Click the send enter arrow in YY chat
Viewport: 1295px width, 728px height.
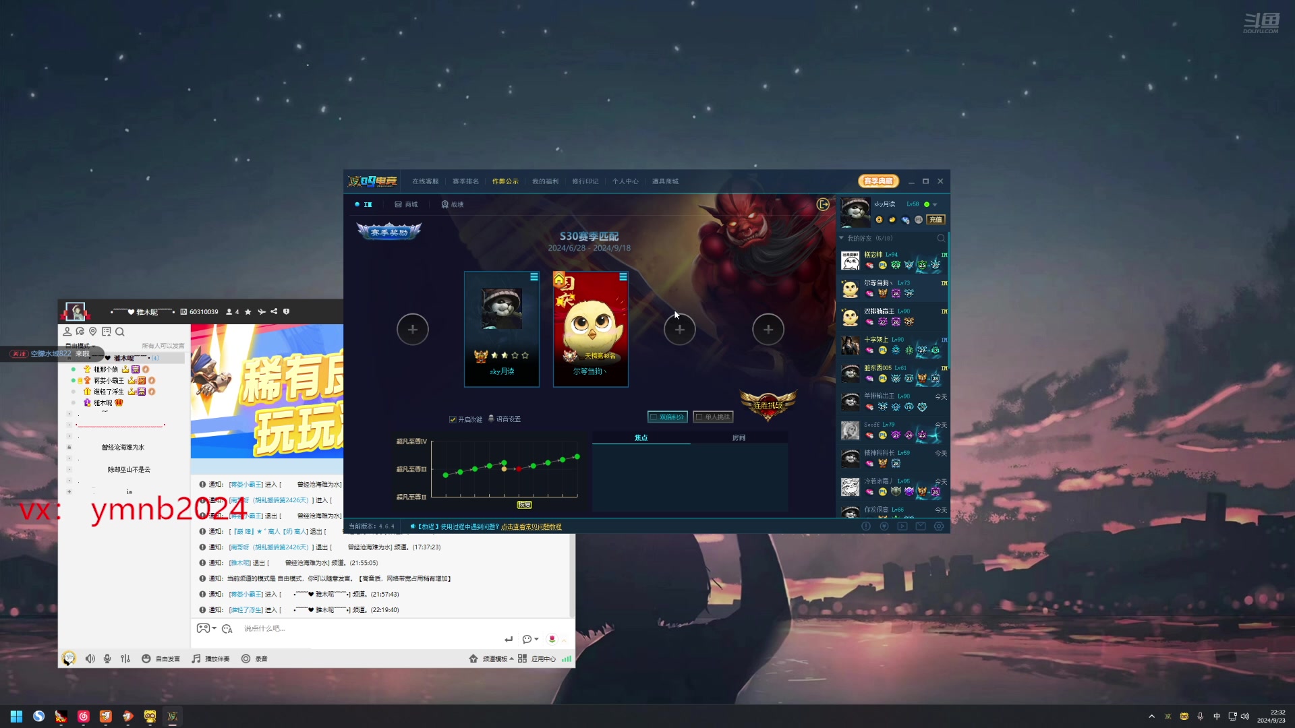(509, 639)
